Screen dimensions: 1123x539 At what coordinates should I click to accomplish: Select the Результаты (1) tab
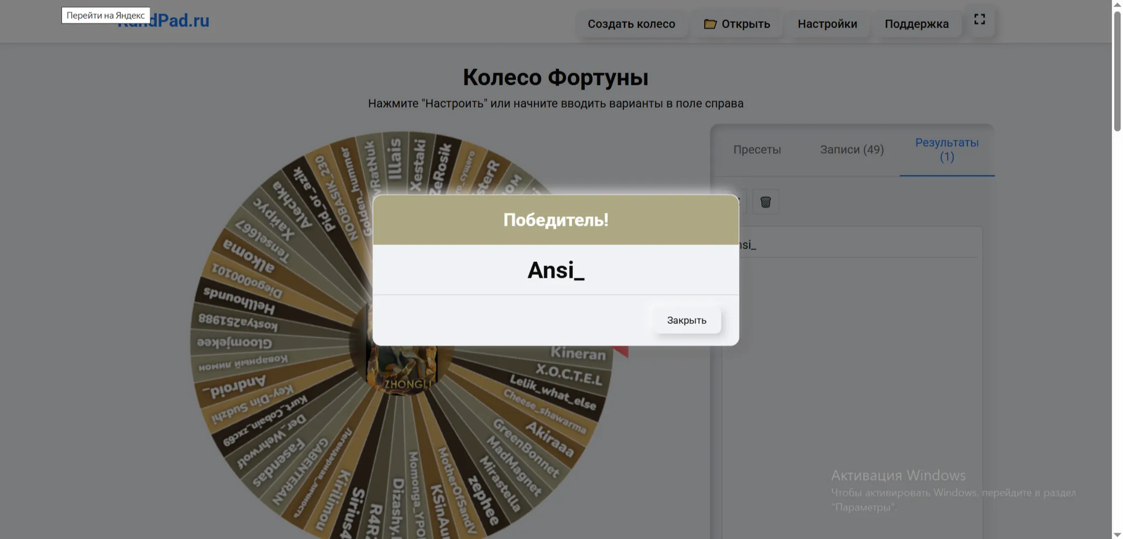point(947,149)
